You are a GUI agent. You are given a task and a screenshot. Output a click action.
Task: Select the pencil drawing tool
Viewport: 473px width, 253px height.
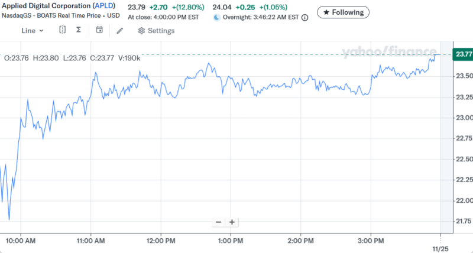click(120, 31)
